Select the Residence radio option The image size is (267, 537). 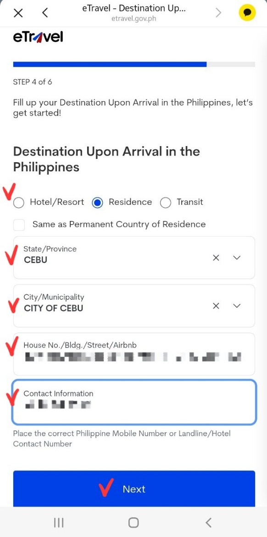[x=97, y=203]
